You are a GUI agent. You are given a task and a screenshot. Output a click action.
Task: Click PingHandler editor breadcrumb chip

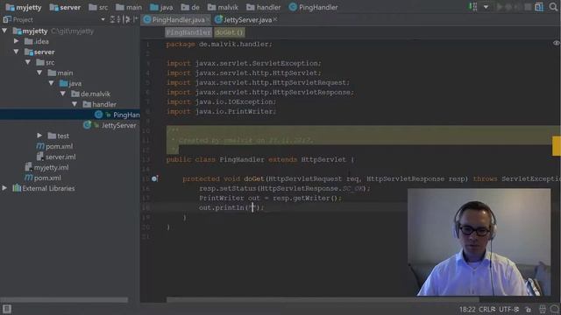click(188, 32)
